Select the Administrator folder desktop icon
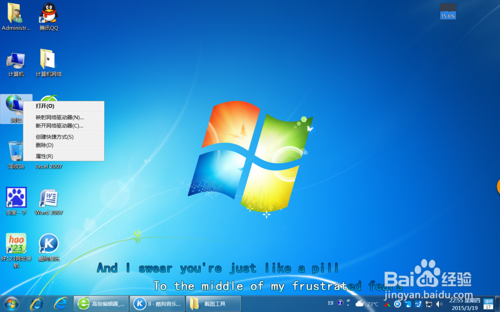Screen dimensions: 500x312 16,16
